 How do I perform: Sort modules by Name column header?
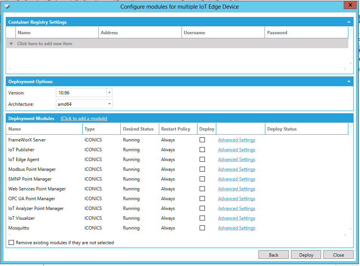point(44,129)
